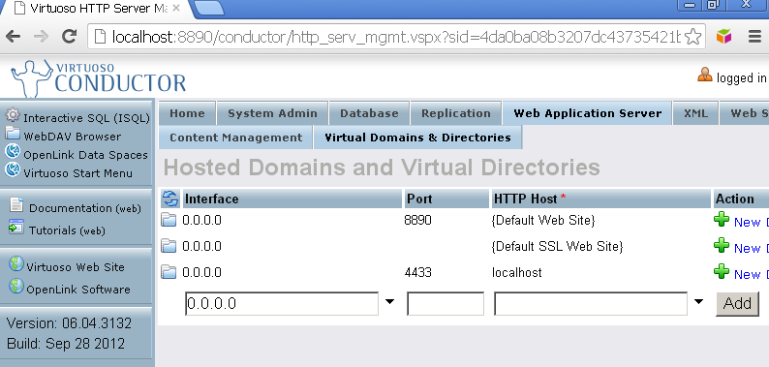
Task: Click the browser forward arrow
Action: 42,36
